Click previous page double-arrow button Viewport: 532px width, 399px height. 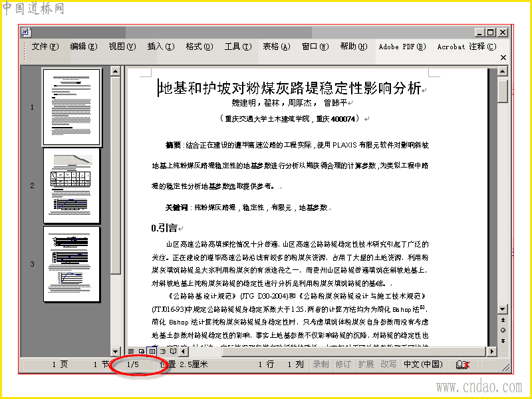point(503,320)
